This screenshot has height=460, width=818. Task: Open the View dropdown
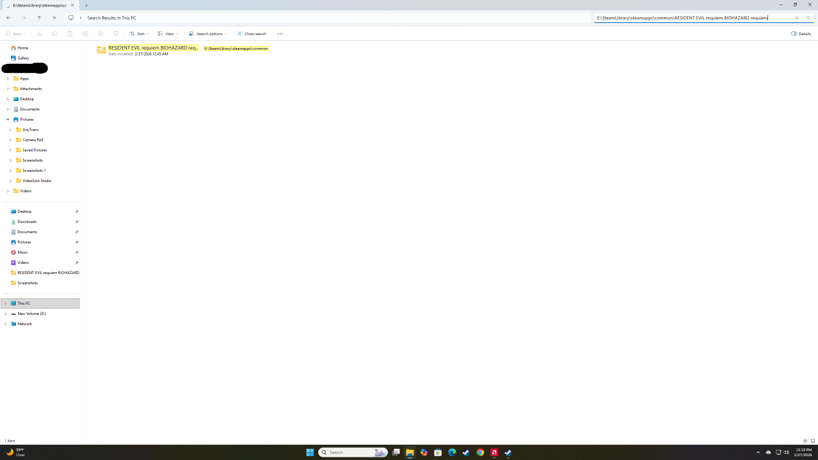[167, 34]
